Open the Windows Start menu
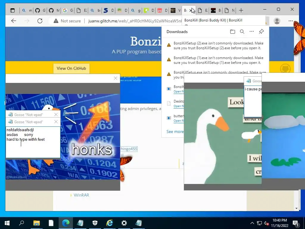 coord(7,223)
